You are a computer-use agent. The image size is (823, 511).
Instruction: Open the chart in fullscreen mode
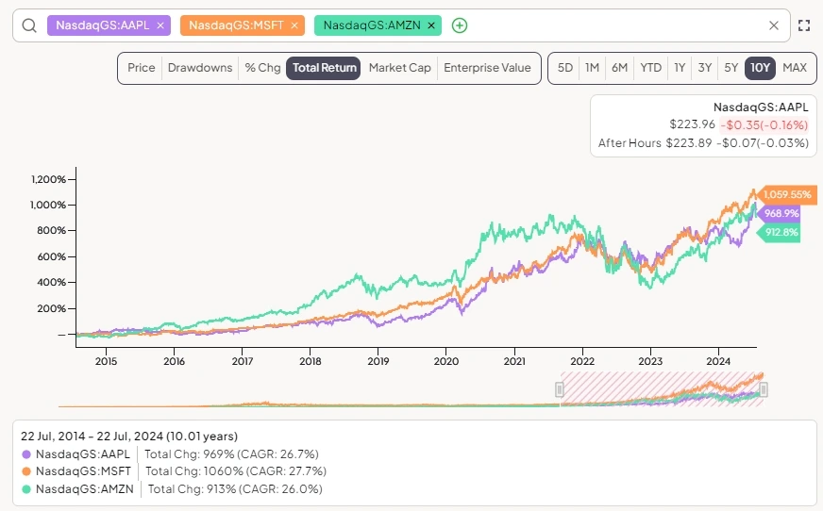coord(804,25)
